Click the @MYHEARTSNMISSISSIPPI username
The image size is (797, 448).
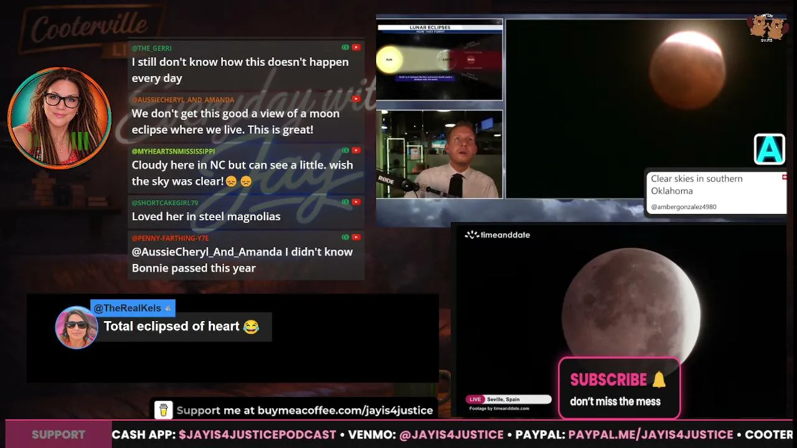pos(173,151)
